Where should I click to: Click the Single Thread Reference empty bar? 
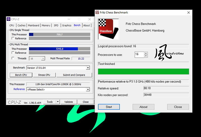pyautogui.click(x=60, y=38)
